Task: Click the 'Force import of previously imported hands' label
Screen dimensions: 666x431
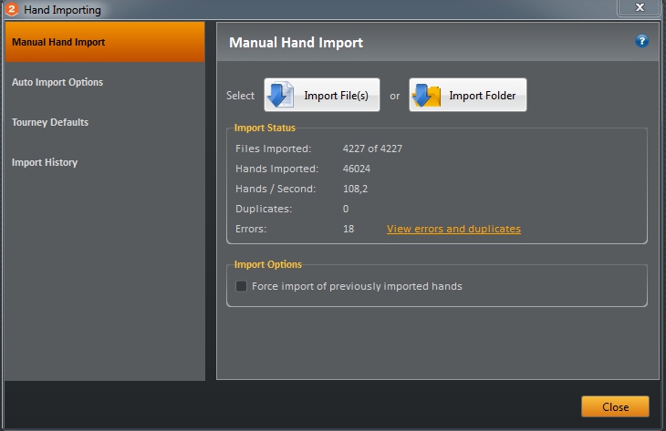Action: 357,286
